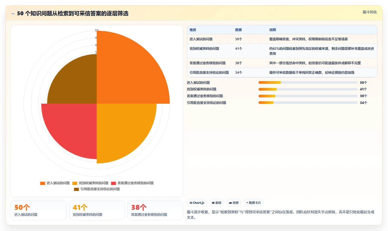Viewport: 388px width, 231px height.
Task: Click table value 41个
Action: (x=239, y=49)
